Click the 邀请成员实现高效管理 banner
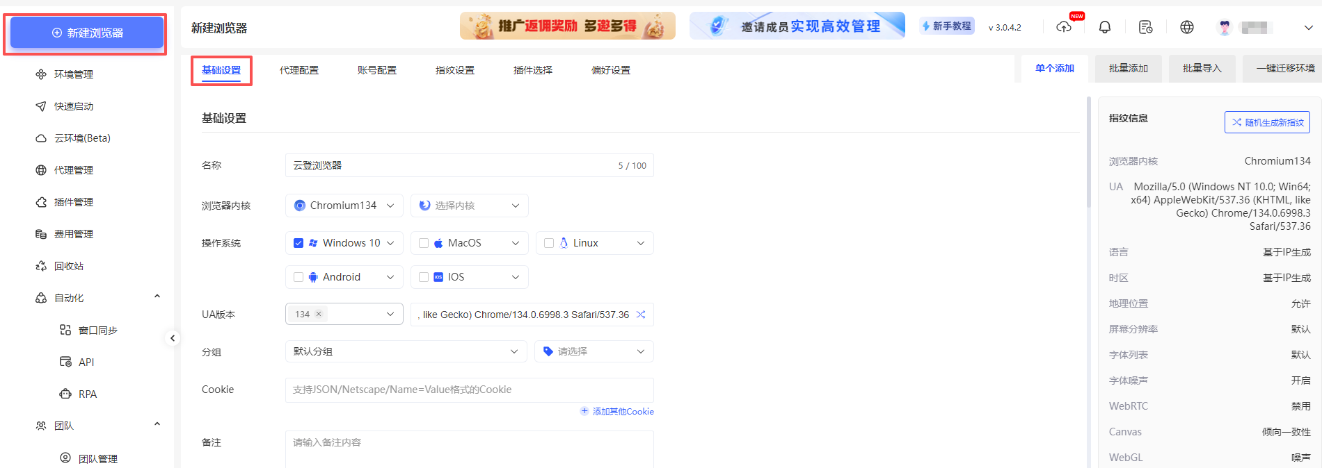The height and width of the screenshot is (468, 1322). (797, 26)
